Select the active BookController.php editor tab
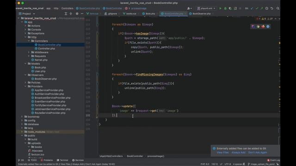296x166 pixels. (x=173, y=13)
